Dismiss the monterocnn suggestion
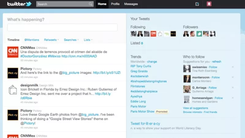 coord(233,77)
